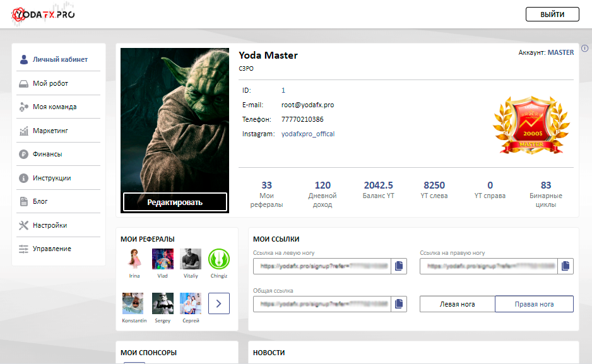This screenshot has width=592, height=364.
Task: Open referral Sergey's stormtrooper avatar
Action: [x=163, y=303]
